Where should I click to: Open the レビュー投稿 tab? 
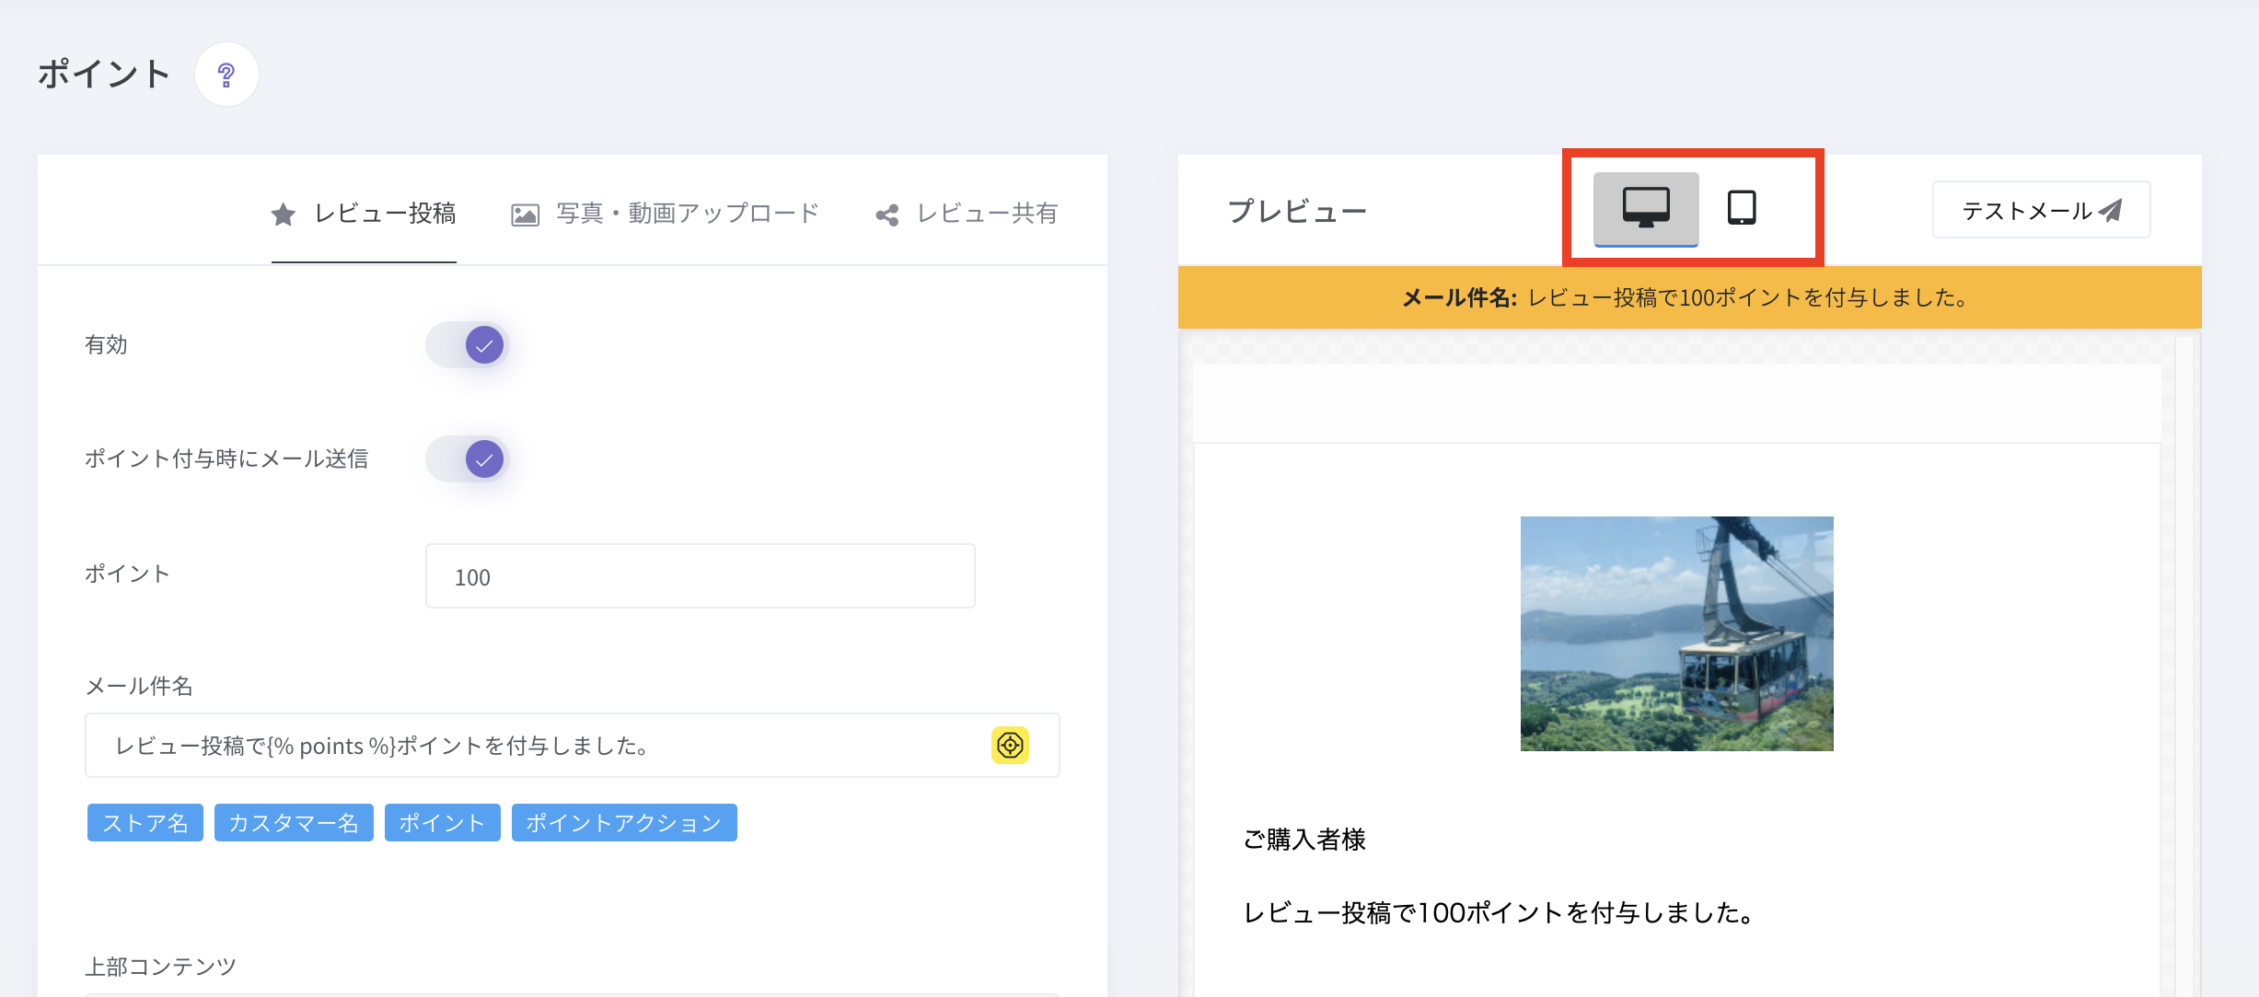click(x=385, y=214)
